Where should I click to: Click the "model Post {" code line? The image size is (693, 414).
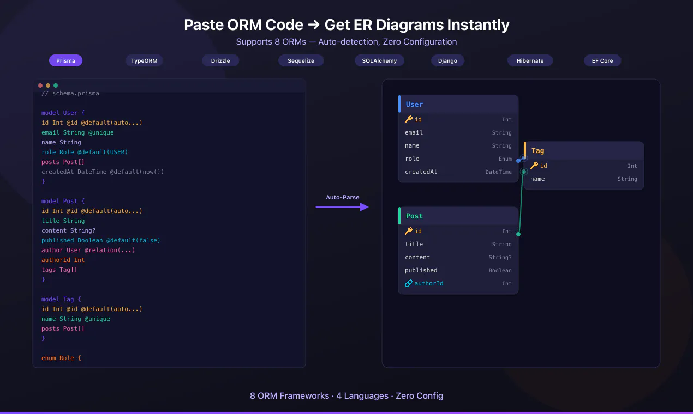(x=63, y=201)
